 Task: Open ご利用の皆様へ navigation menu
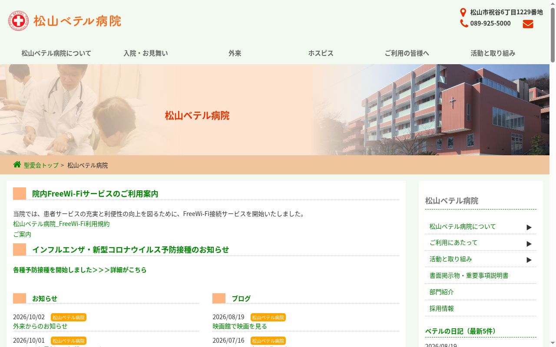(407, 53)
